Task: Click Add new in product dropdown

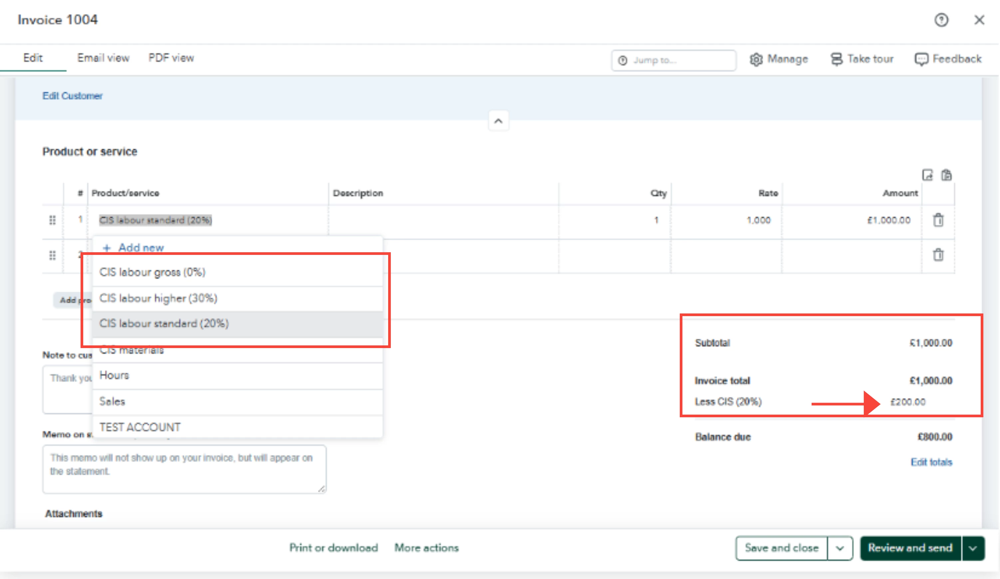Action: pos(141,248)
